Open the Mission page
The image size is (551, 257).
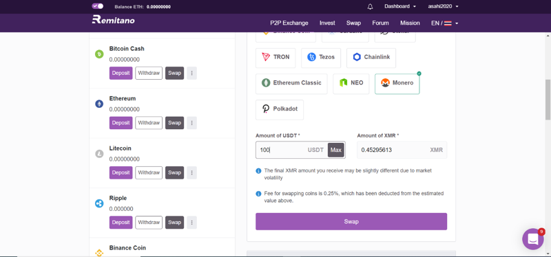[x=410, y=23]
